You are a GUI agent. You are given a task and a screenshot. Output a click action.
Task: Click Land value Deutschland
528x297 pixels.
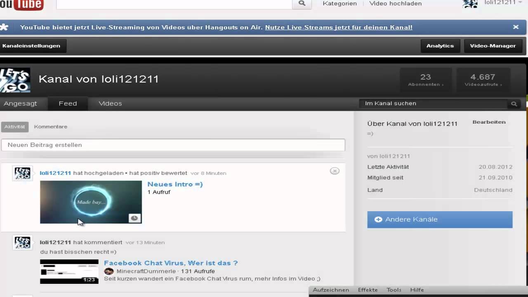point(493,190)
